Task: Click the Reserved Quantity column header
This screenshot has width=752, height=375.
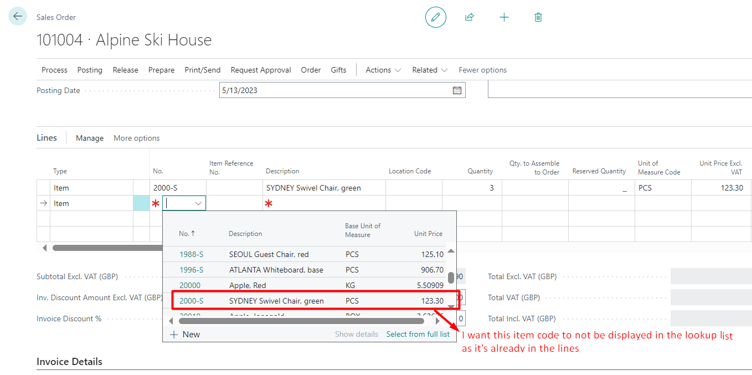Action: pos(599,171)
